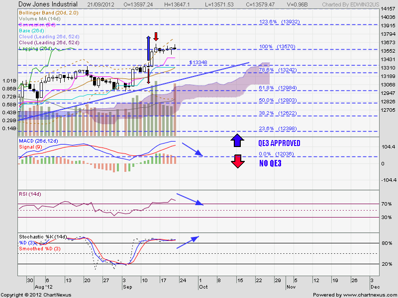Screen dimensions: 398x298
Task: Click the '61.8% (12984)' Fibonacci label
Action: coord(278,88)
